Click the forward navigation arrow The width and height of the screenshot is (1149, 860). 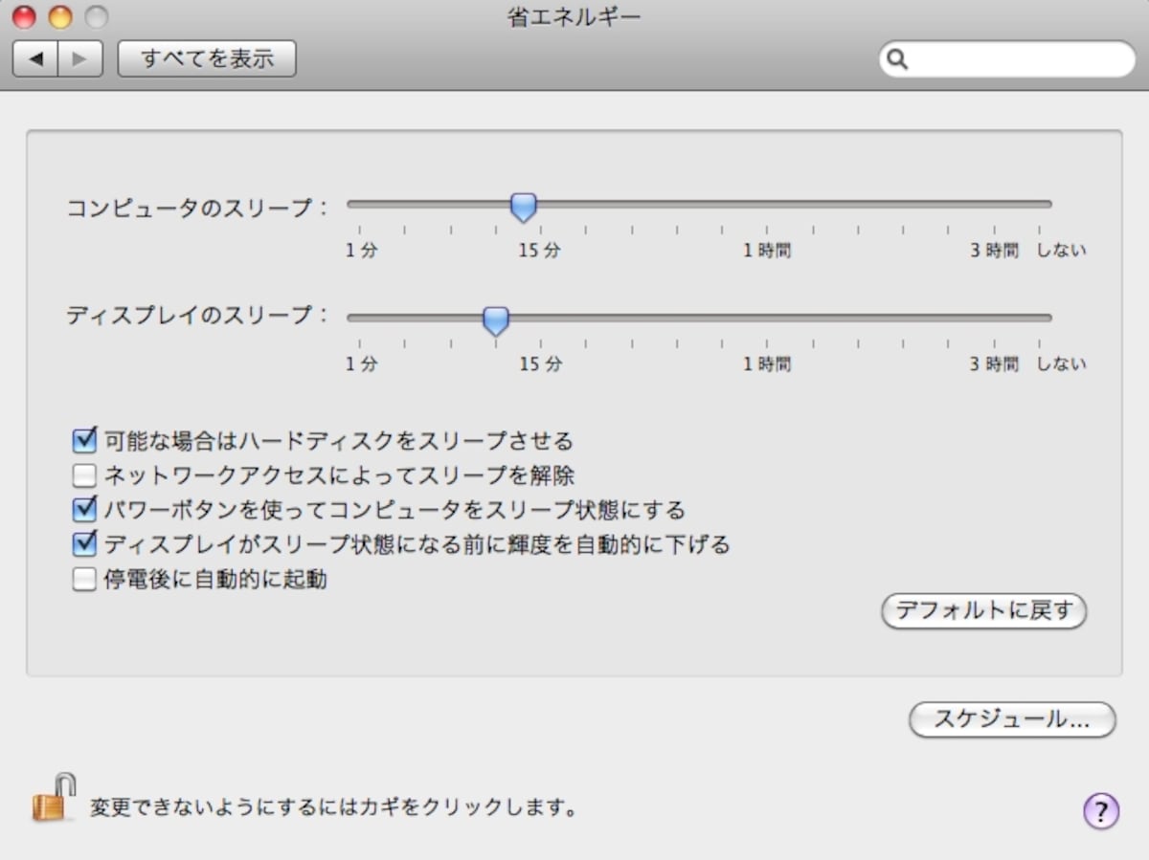click(x=80, y=59)
